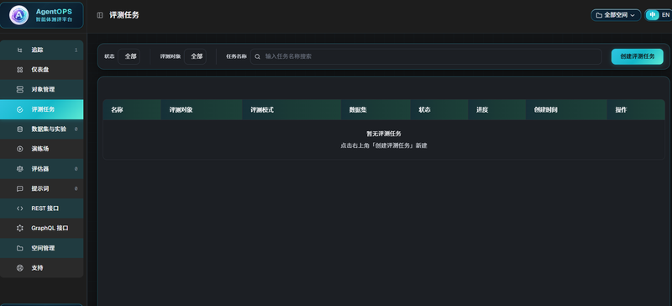Switch language to 中 Chinese
672x306 pixels.
653,15
